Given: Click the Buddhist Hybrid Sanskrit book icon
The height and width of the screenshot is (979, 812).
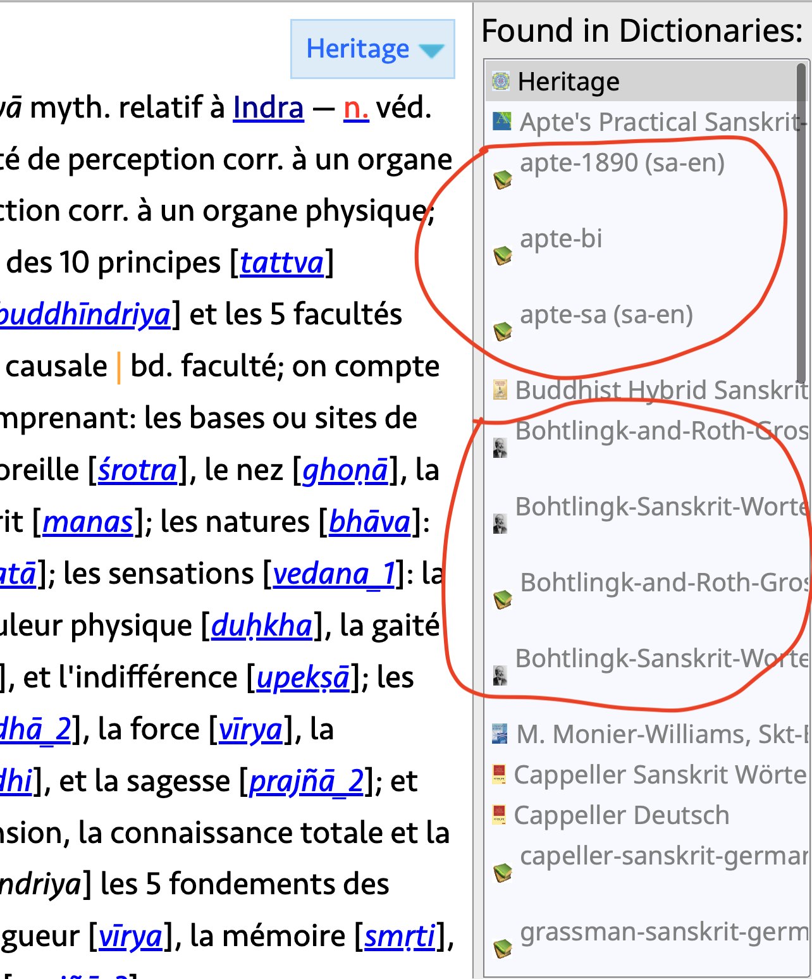Looking at the screenshot, I should tap(500, 390).
